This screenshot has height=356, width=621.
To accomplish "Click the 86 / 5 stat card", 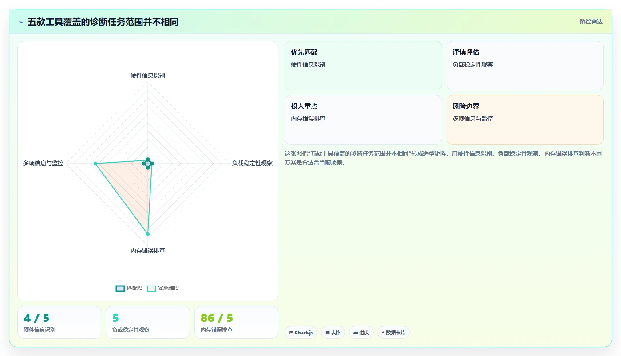I will coord(236,322).
